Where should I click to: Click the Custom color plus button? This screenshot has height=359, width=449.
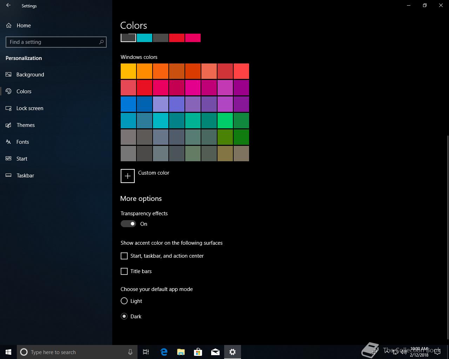point(128,176)
